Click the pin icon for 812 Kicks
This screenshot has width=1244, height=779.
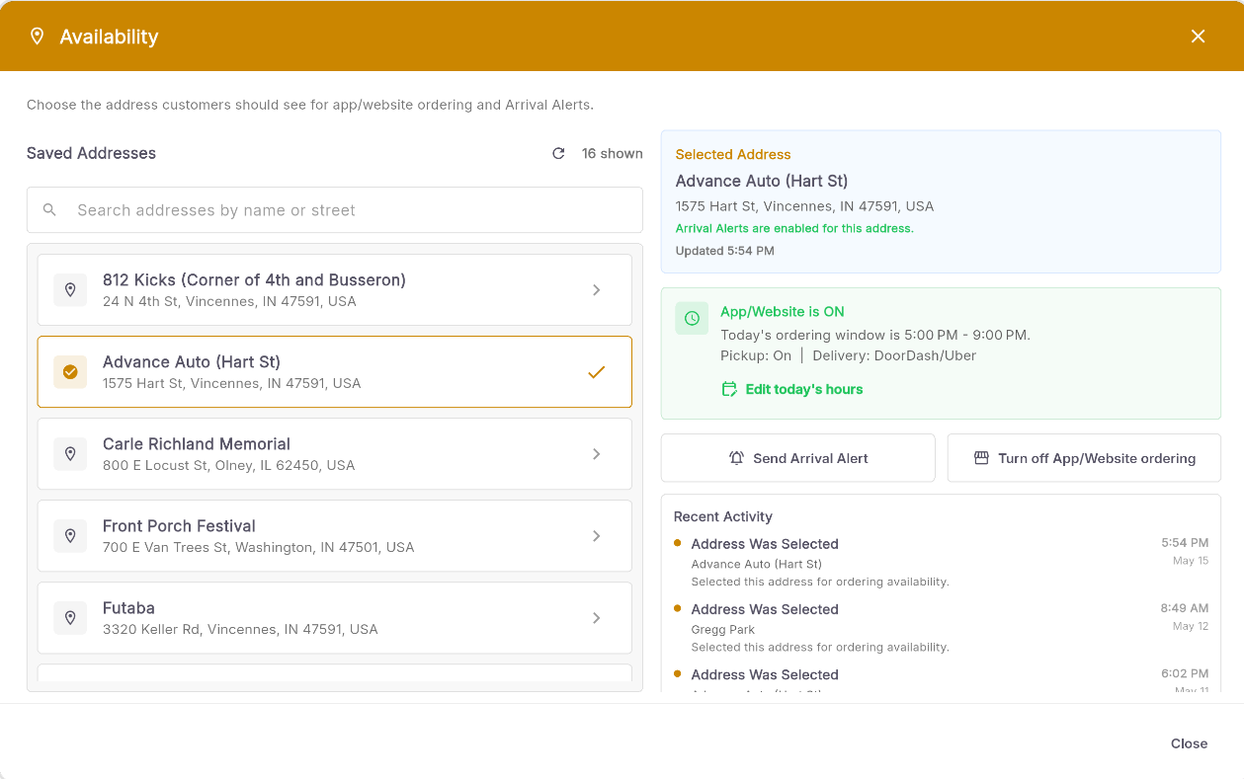click(70, 290)
